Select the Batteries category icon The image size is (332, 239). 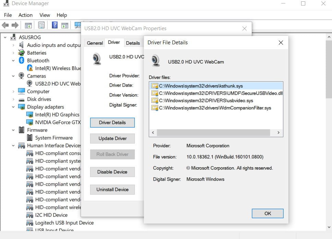(x=21, y=53)
